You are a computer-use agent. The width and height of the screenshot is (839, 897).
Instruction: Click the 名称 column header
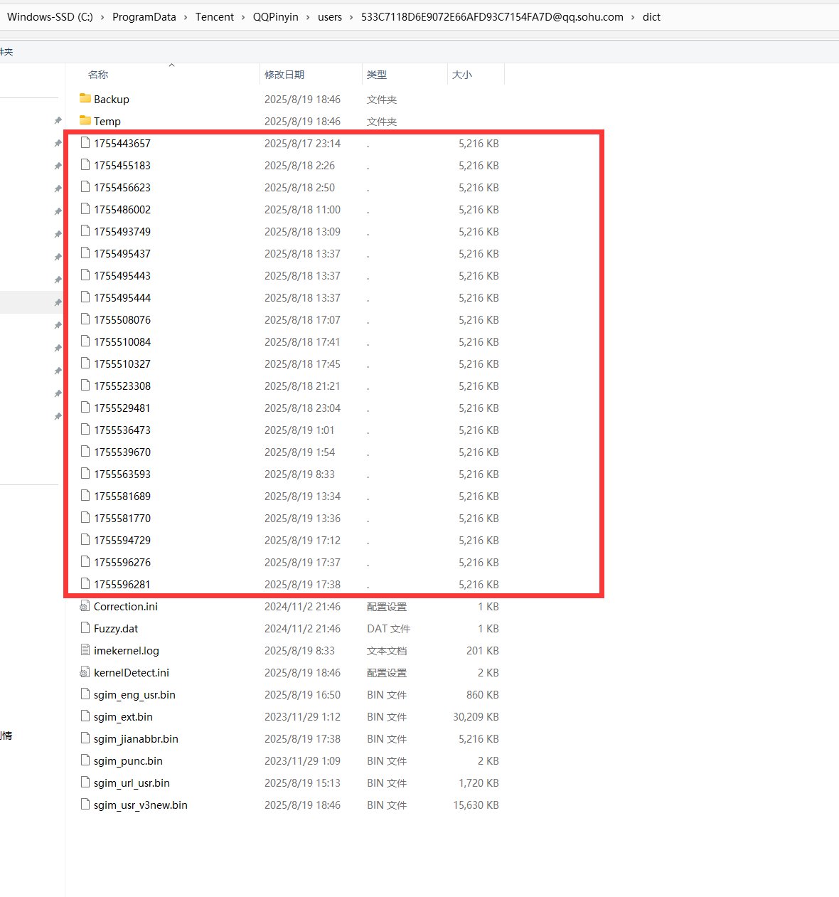click(x=98, y=75)
